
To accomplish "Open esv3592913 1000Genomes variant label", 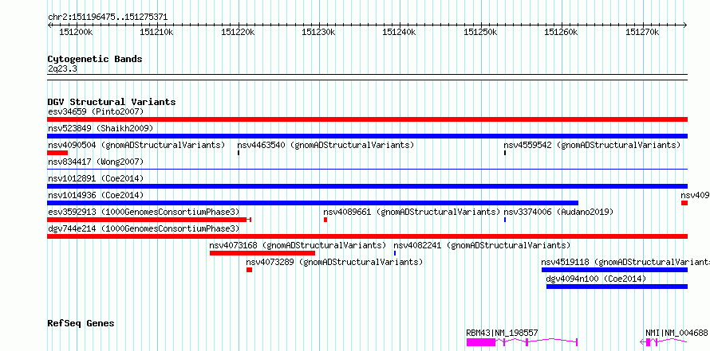I will (x=144, y=212).
